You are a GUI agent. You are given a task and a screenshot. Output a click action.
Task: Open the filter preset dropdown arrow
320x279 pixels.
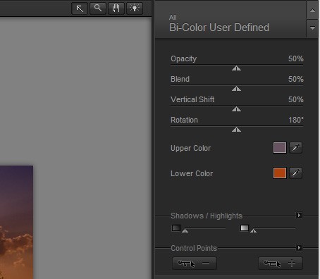tap(312, 28)
